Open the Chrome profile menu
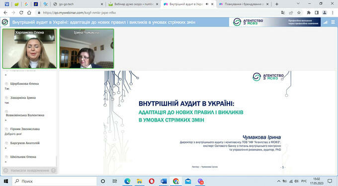 (x=325, y=13)
